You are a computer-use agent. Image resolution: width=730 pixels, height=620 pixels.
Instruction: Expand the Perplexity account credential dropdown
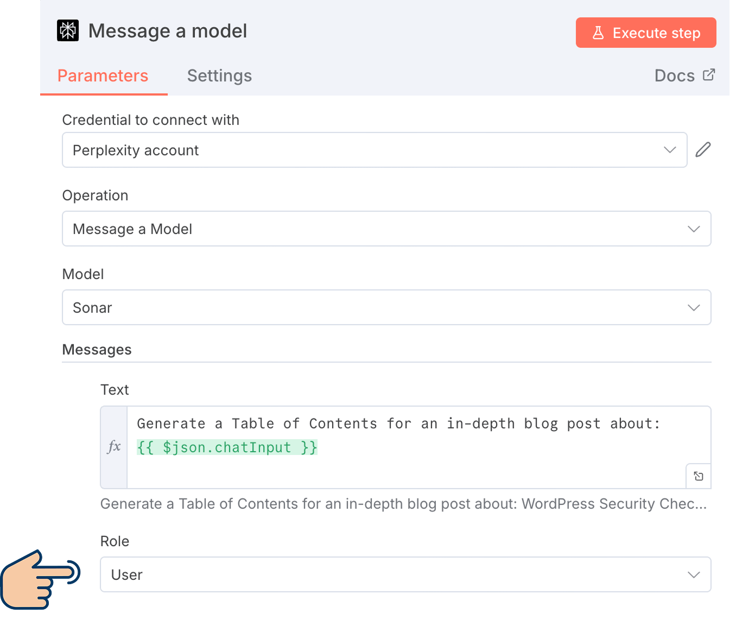point(374,150)
